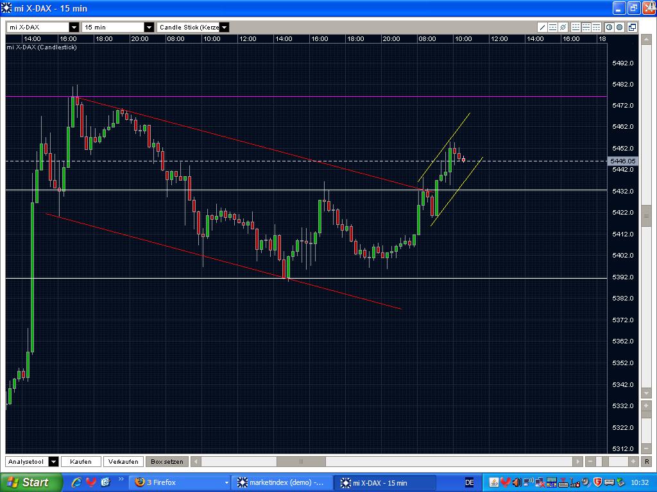Viewport: 657px width, 492px height.
Task: Switch to mi X-DAX - 15 min taskbar button
Action: pos(385,483)
